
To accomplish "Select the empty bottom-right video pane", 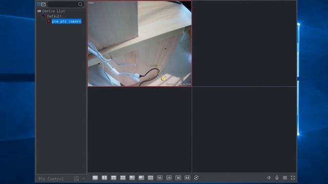I will click(x=244, y=129).
